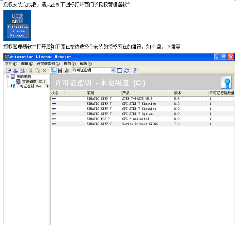Click the blue question mark help icon
The image size is (236, 225).
[x=135, y=70]
